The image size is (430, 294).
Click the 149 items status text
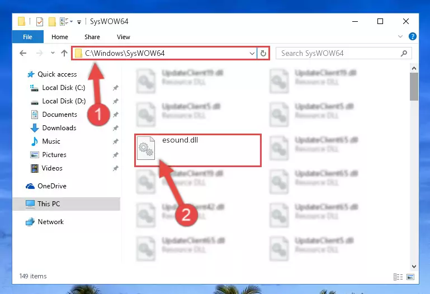(x=33, y=276)
